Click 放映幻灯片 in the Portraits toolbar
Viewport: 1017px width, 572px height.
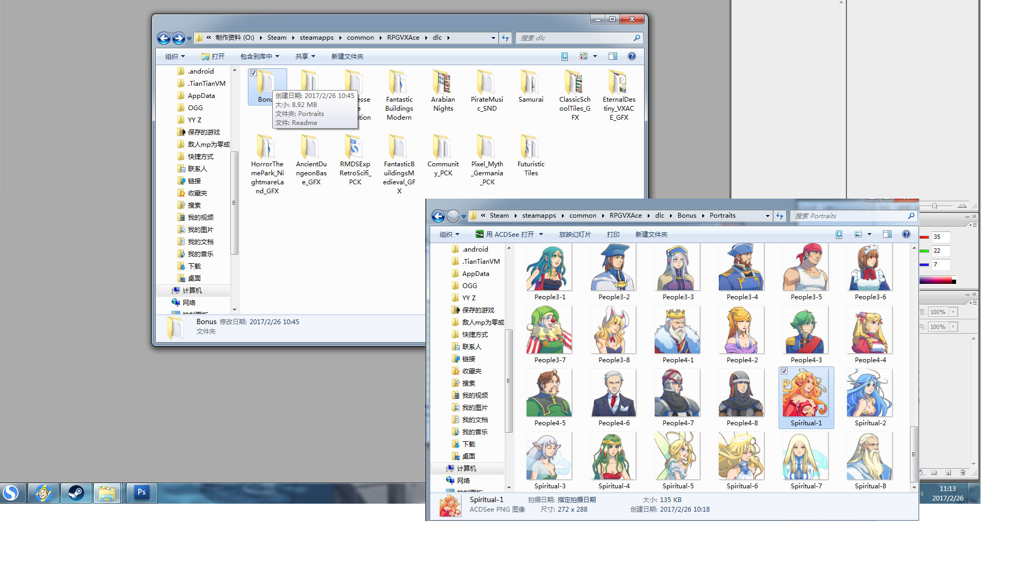(575, 235)
